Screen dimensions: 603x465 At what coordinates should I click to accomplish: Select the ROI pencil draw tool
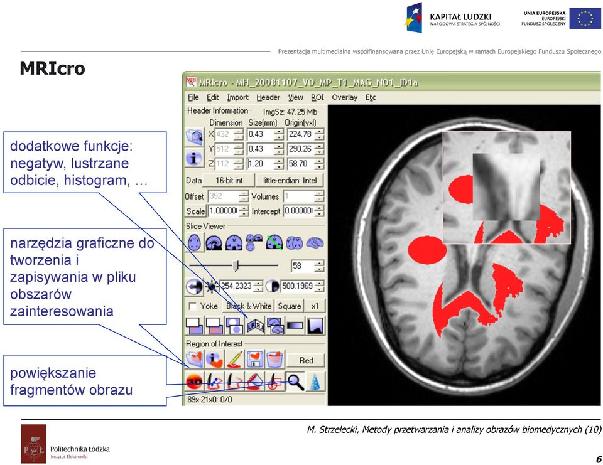(x=234, y=360)
